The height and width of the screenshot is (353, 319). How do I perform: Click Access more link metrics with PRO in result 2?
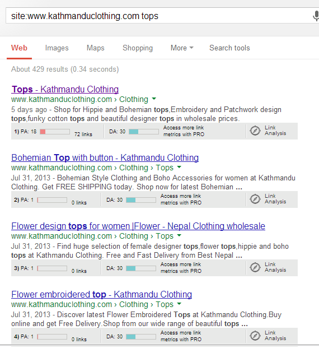(181, 199)
